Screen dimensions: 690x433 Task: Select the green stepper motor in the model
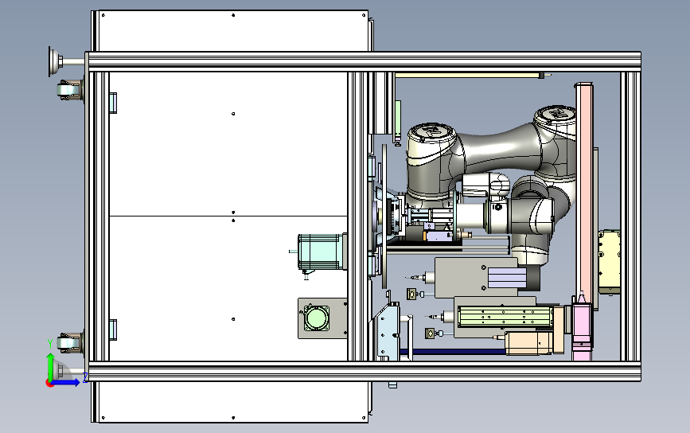point(321,252)
